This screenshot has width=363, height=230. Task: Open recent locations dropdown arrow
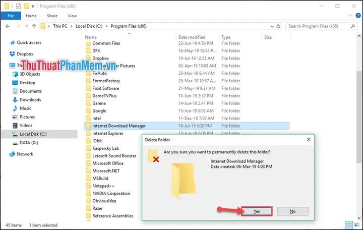[x=27, y=26]
